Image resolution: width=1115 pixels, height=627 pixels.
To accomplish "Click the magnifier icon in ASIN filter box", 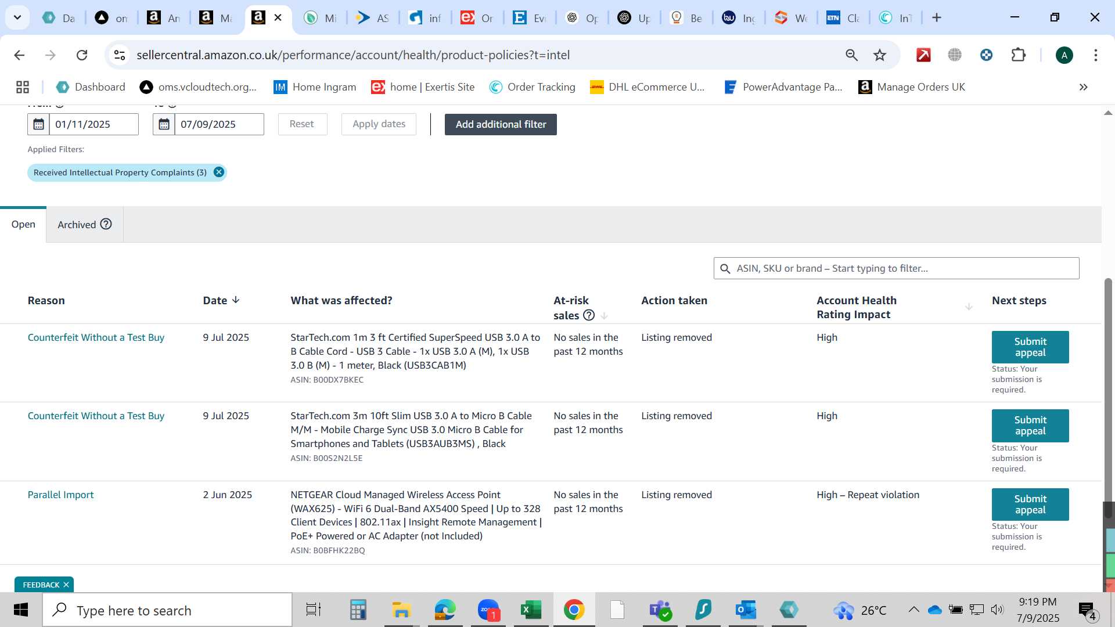I will click(x=725, y=269).
